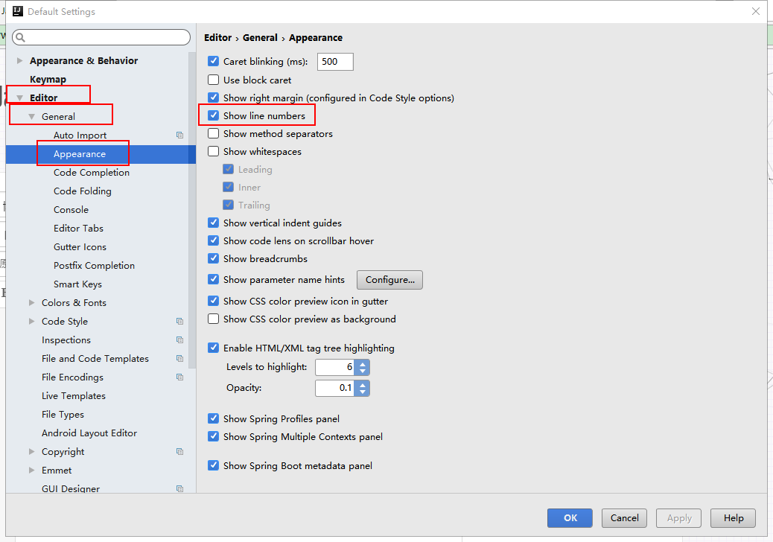This screenshot has width=773, height=542.
Task: Click the Opacity value field
Action: click(336, 388)
